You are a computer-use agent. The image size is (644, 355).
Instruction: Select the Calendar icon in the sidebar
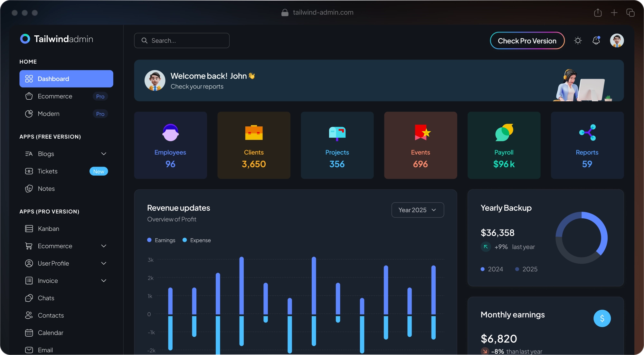(29, 332)
